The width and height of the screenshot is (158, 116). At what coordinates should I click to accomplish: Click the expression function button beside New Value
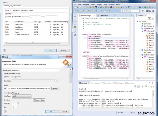(x=57, y=81)
